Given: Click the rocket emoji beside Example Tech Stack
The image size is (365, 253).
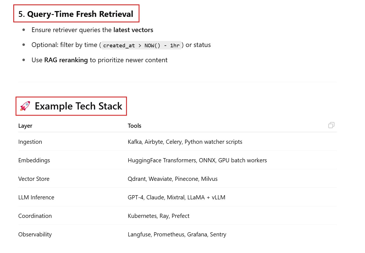Looking at the screenshot, I should 25,106.
